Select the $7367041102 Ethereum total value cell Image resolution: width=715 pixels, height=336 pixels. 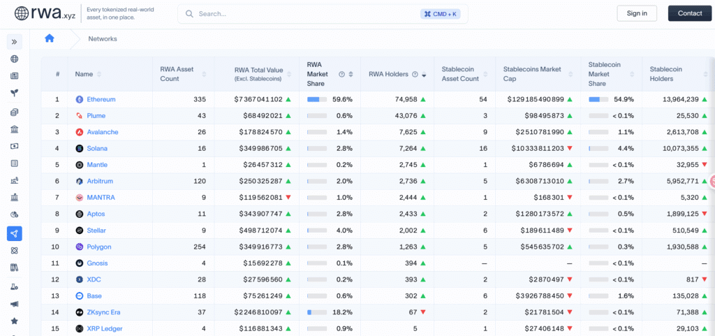[258, 99]
